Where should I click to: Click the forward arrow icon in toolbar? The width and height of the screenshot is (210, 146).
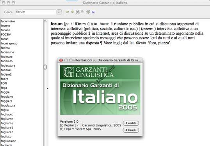pos(72,12)
